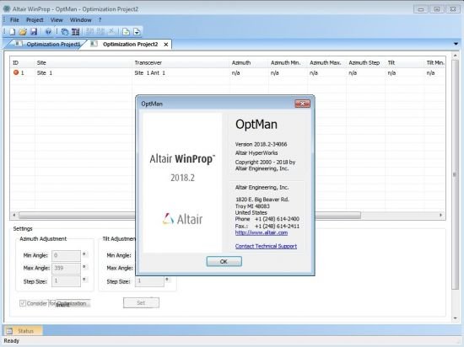Click the Azimuth Min Angle field
Viewport: 464px width, 347px height.
tap(66, 255)
